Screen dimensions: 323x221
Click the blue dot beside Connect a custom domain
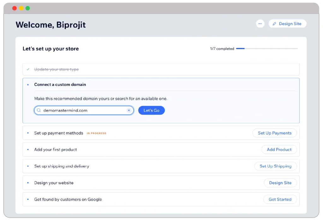coord(28,84)
